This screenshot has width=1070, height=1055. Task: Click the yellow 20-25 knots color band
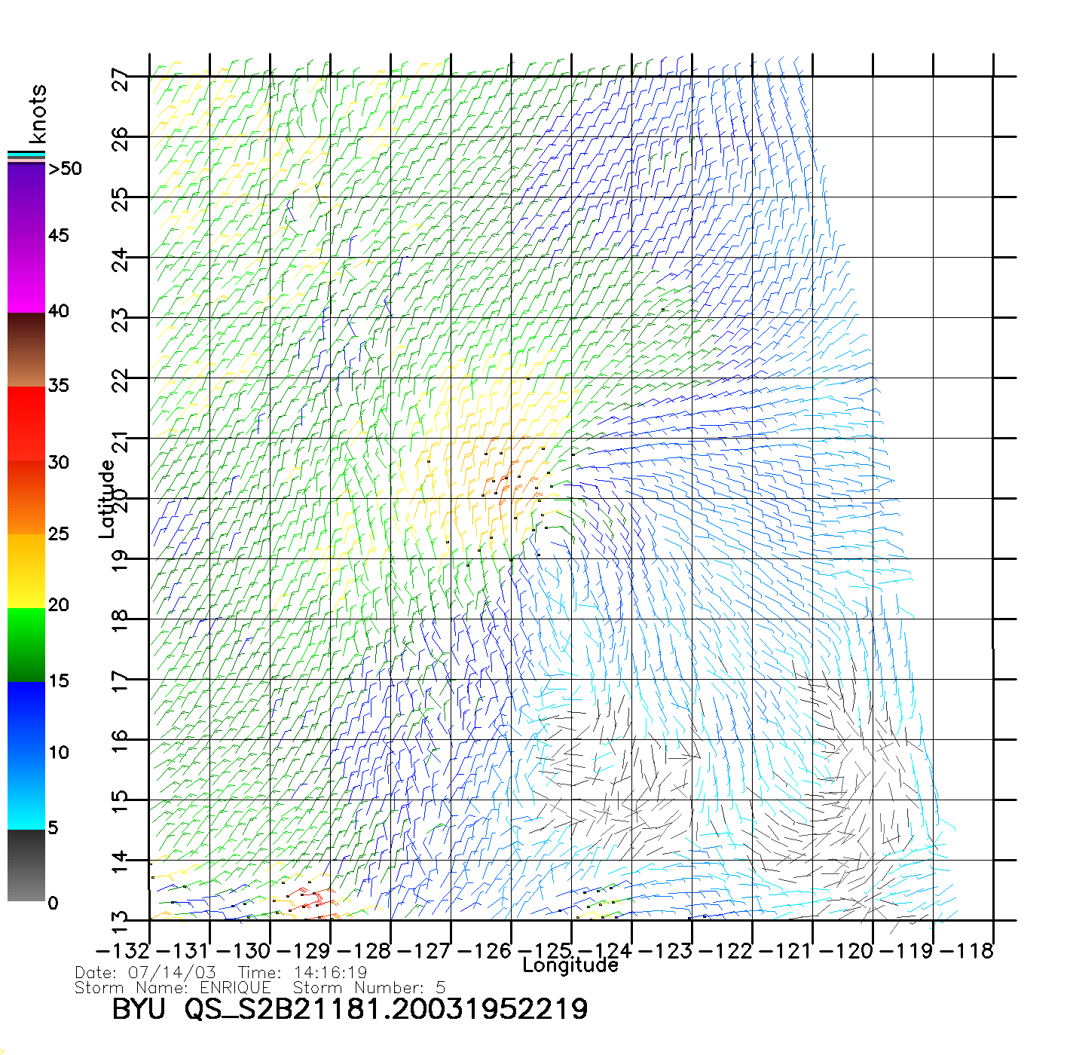pyautogui.click(x=26, y=570)
